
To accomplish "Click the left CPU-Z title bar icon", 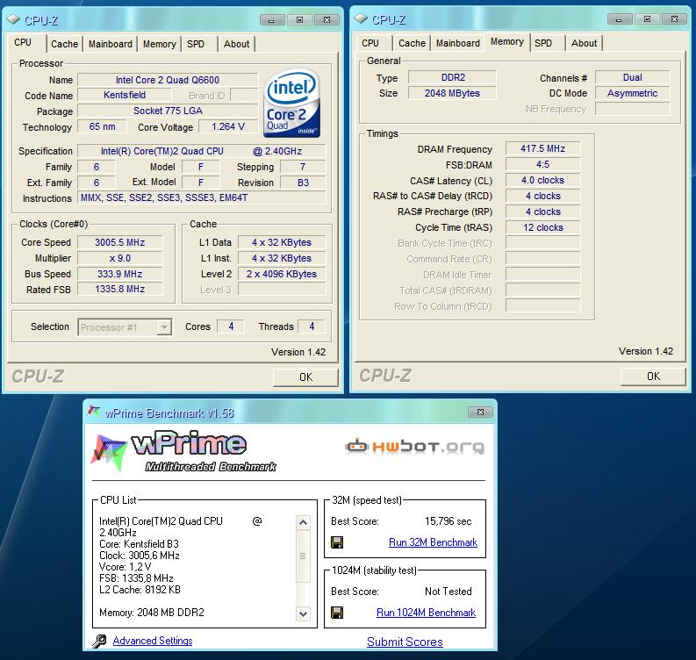I will 14,19.
